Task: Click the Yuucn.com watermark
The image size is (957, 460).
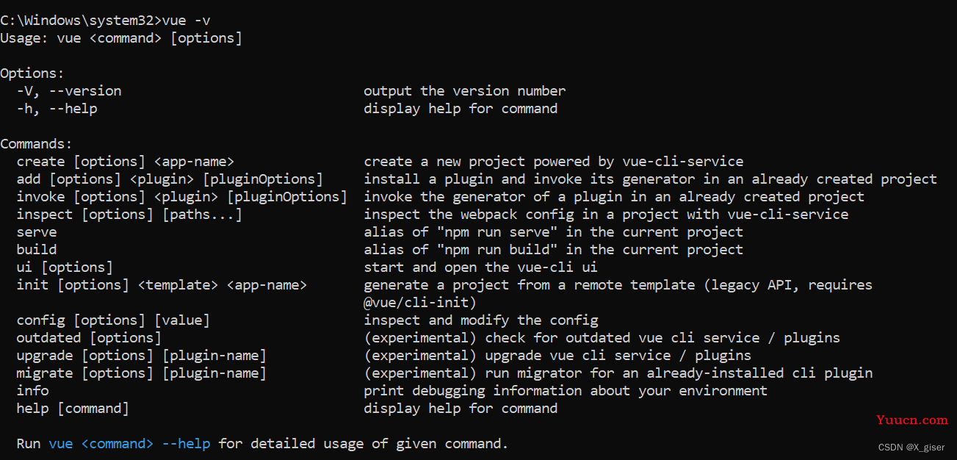Action: [x=912, y=420]
